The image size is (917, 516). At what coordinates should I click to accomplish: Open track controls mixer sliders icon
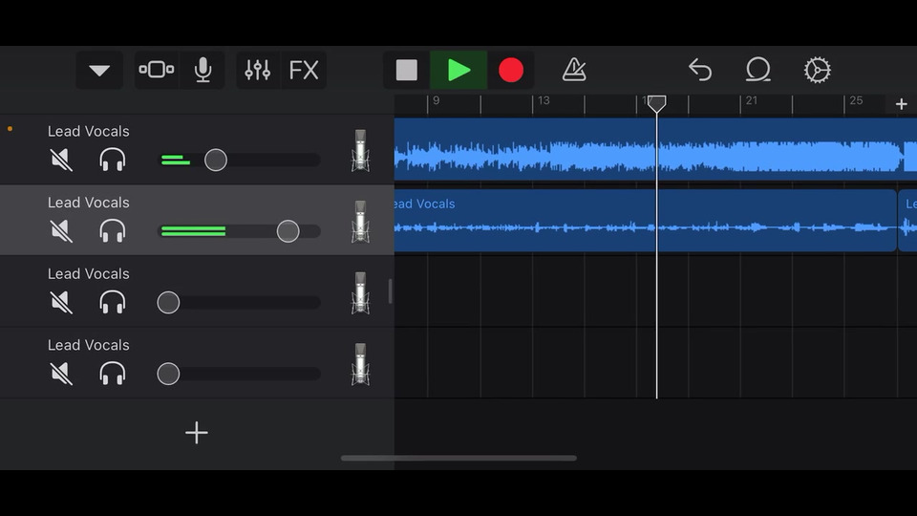pos(257,70)
